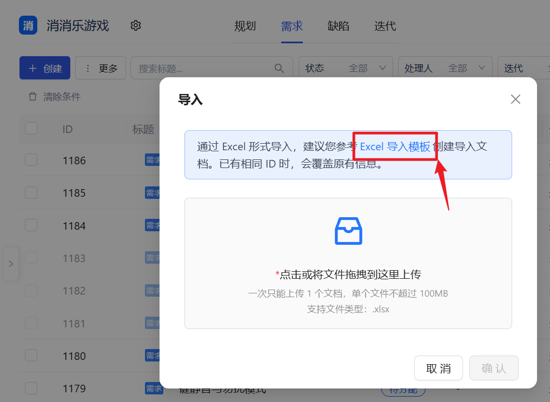Click the search magnifier icon
550x402 pixels.
[x=279, y=68]
